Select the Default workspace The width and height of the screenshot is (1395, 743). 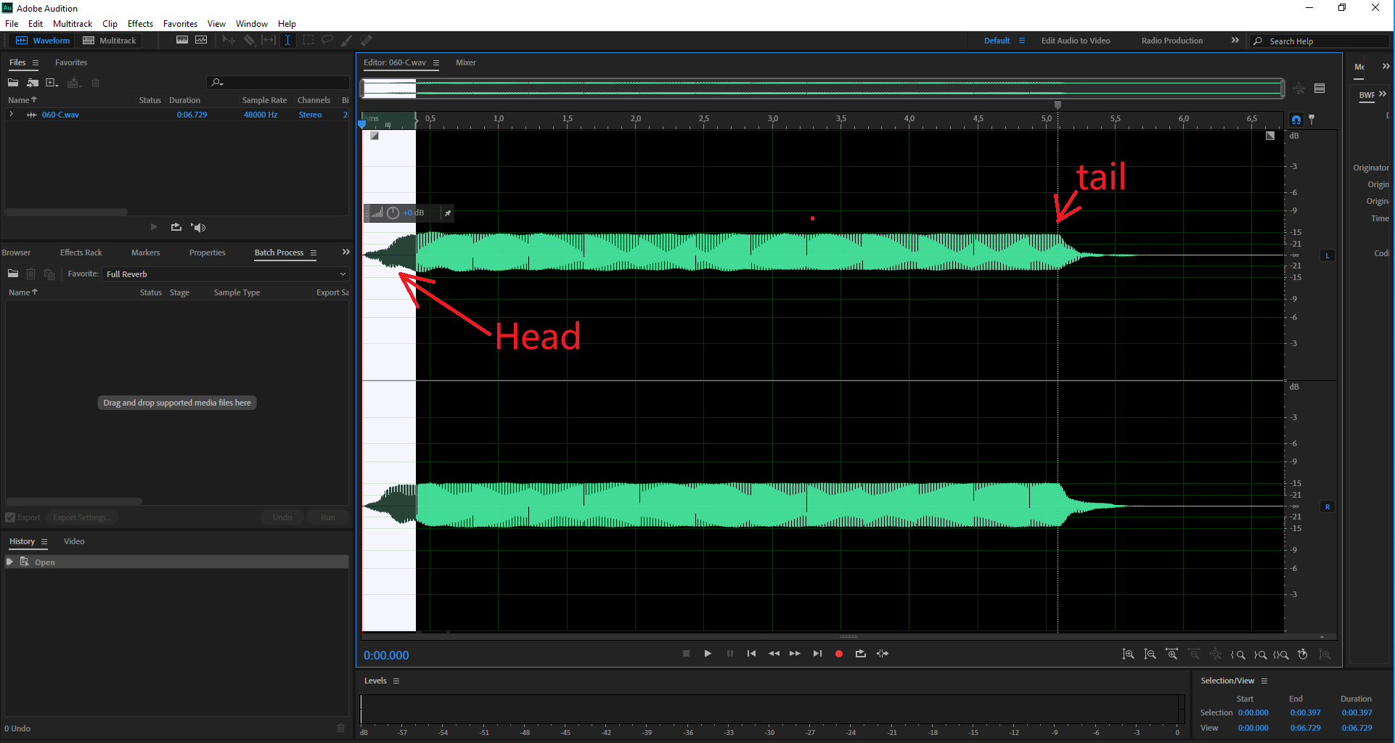997,41
